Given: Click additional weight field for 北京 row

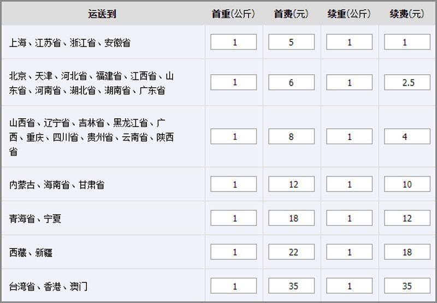Looking at the screenshot, I should click(350, 82).
